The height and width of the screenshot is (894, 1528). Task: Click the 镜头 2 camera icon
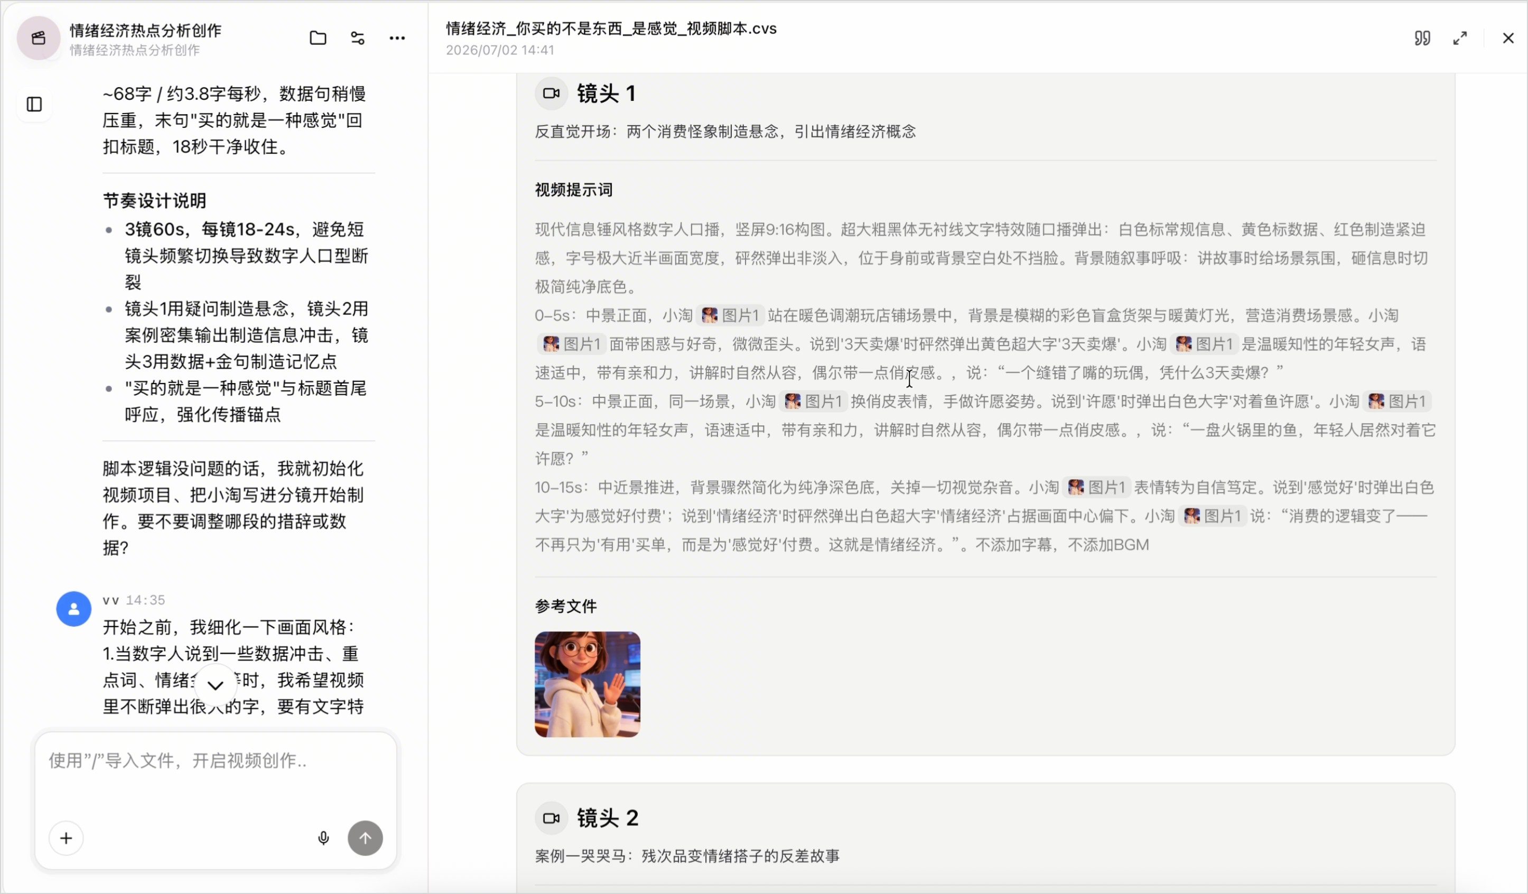point(551,818)
